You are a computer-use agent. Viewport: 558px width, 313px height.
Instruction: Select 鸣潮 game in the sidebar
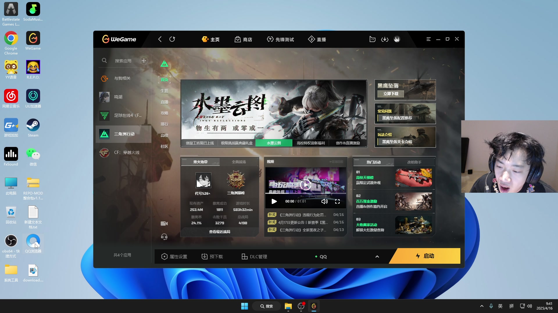[124, 97]
